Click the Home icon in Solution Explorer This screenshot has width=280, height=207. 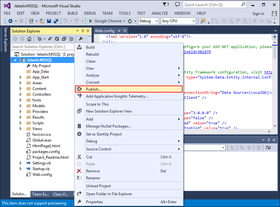(x=29, y=39)
